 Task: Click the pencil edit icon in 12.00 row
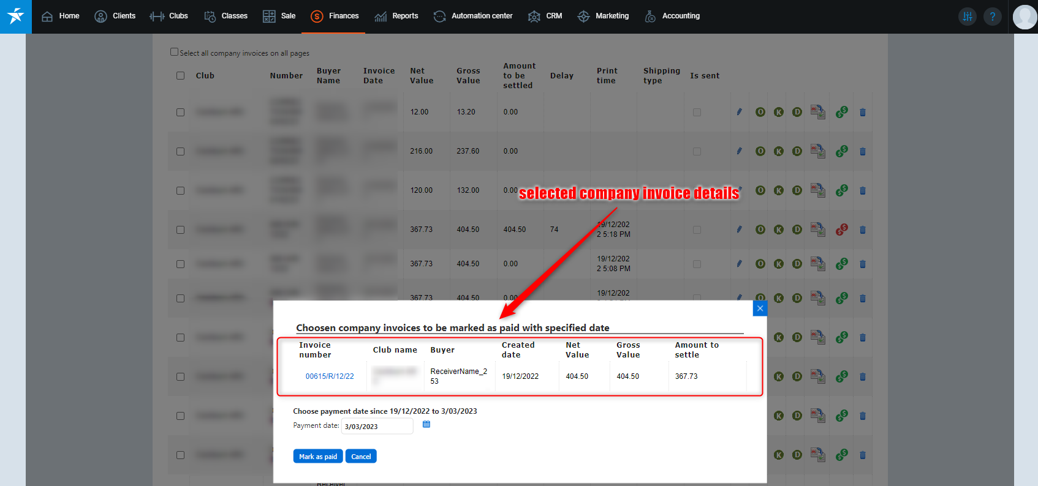(739, 112)
